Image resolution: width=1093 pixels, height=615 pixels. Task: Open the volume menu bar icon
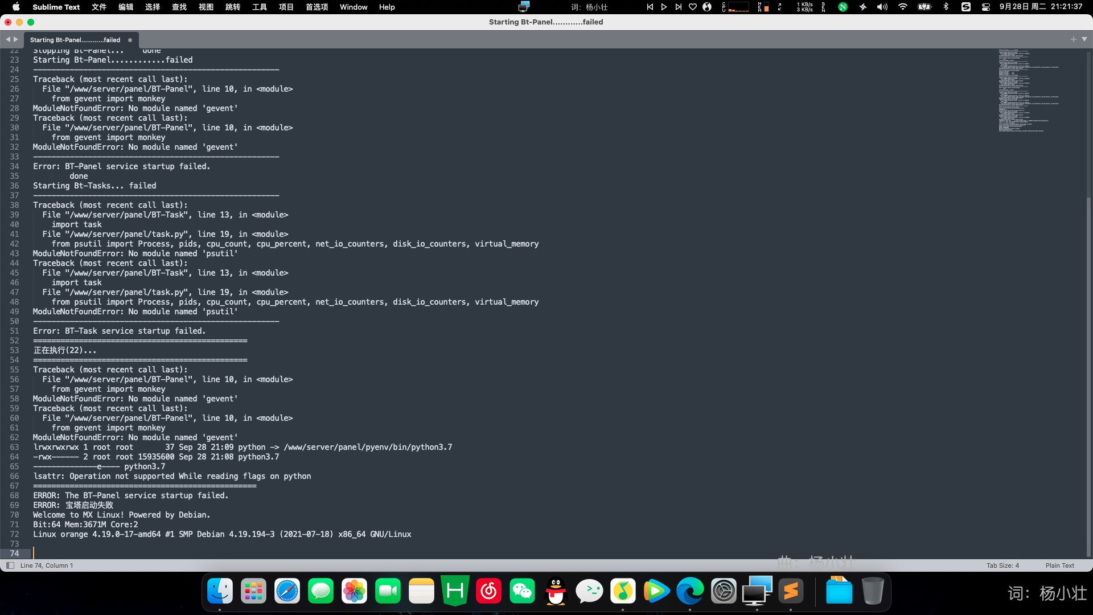point(882,7)
